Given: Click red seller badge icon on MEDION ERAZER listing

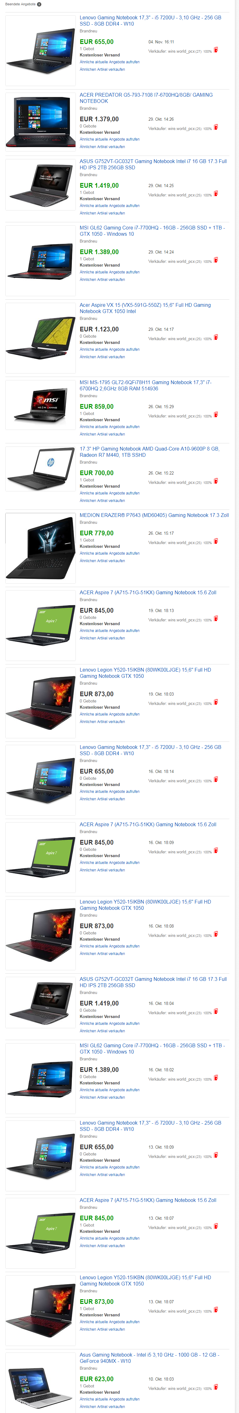Looking at the screenshot, I should 215,541.
